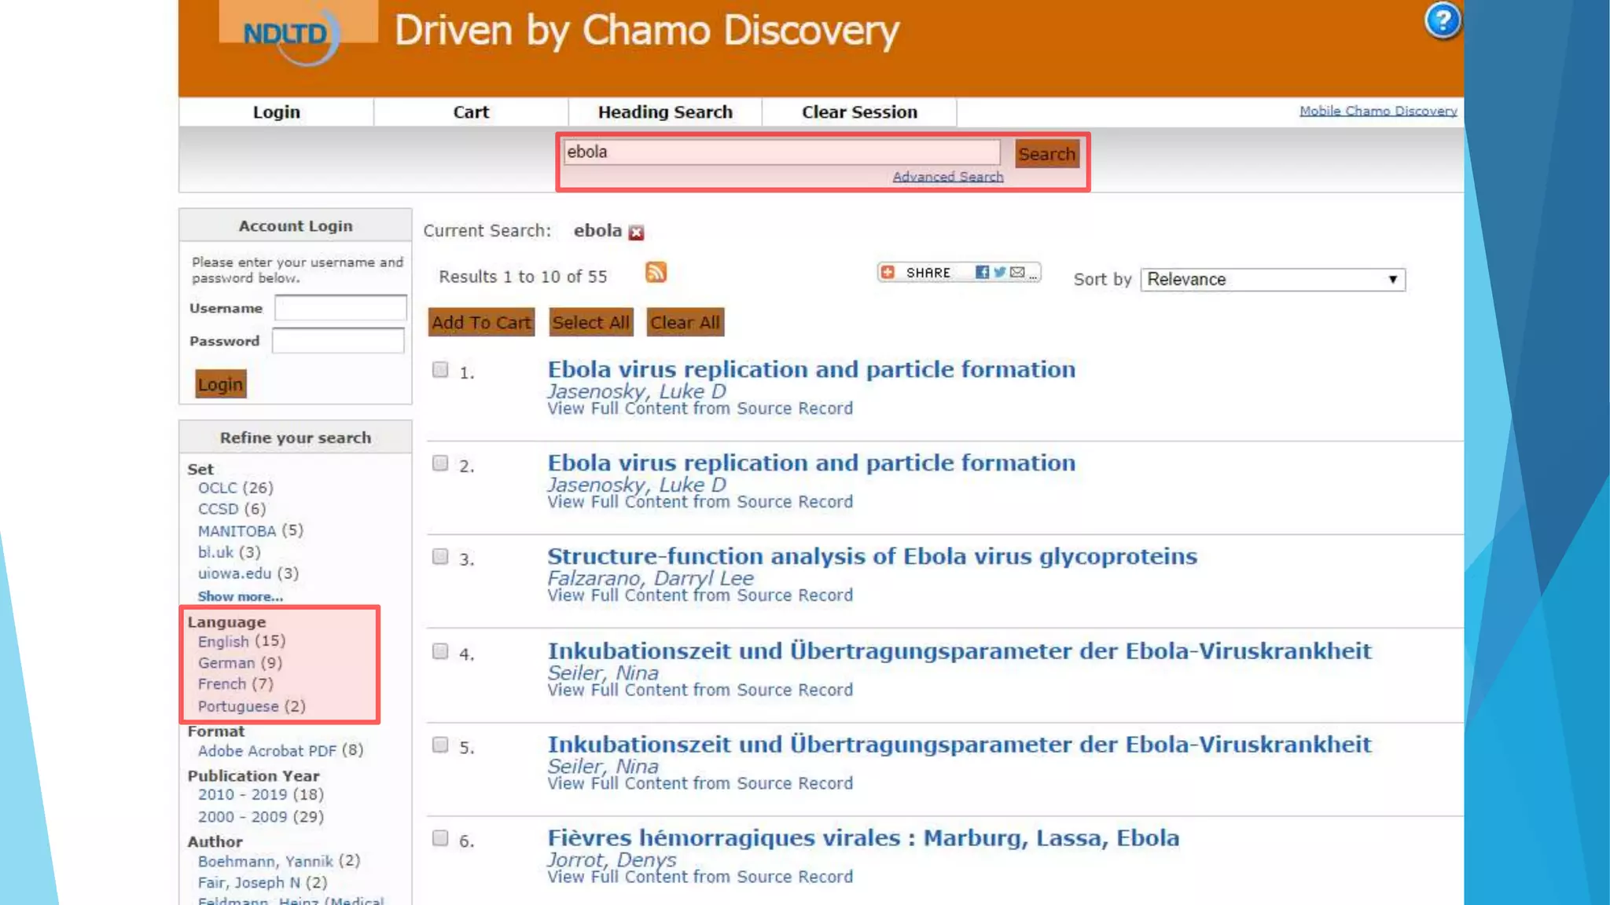
Task: Click author Jorrot, Denys
Action: coord(612,860)
